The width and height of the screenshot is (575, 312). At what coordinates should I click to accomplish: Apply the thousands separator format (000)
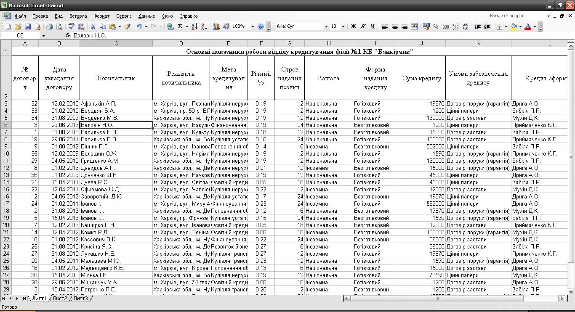tap(446, 26)
